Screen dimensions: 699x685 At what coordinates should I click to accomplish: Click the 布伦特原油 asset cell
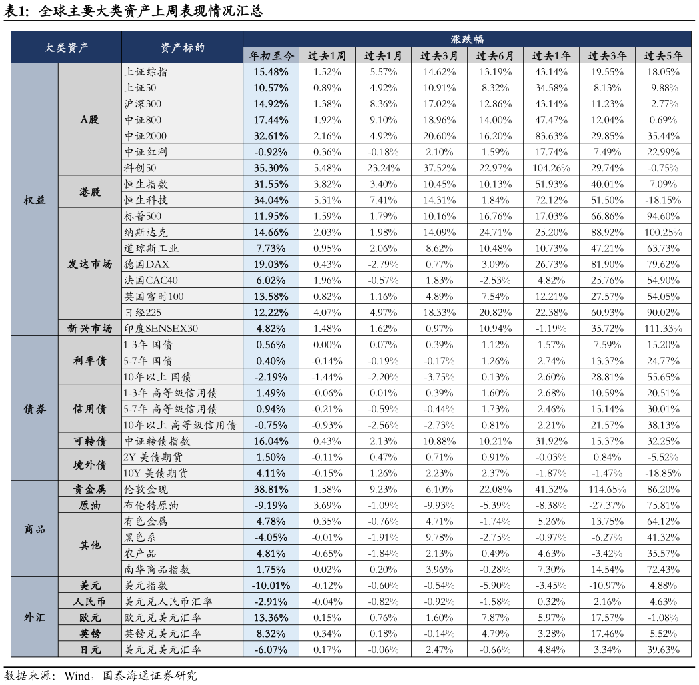(182, 505)
